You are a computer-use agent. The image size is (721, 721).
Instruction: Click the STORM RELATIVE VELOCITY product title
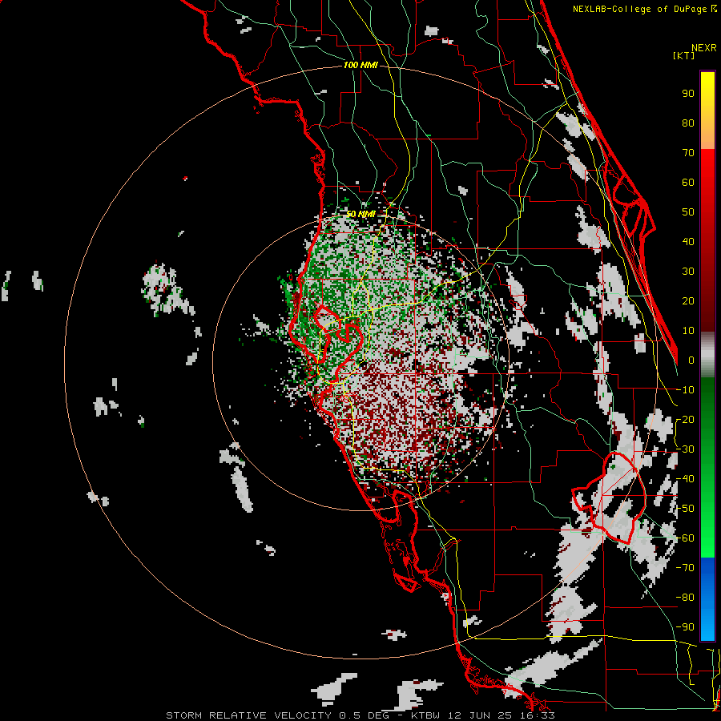pyautogui.click(x=248, y=715)
